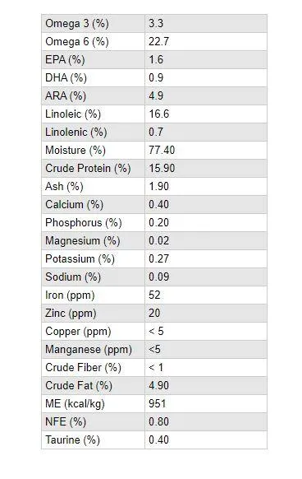Click the Linolenic (%) label

[75, 132]
